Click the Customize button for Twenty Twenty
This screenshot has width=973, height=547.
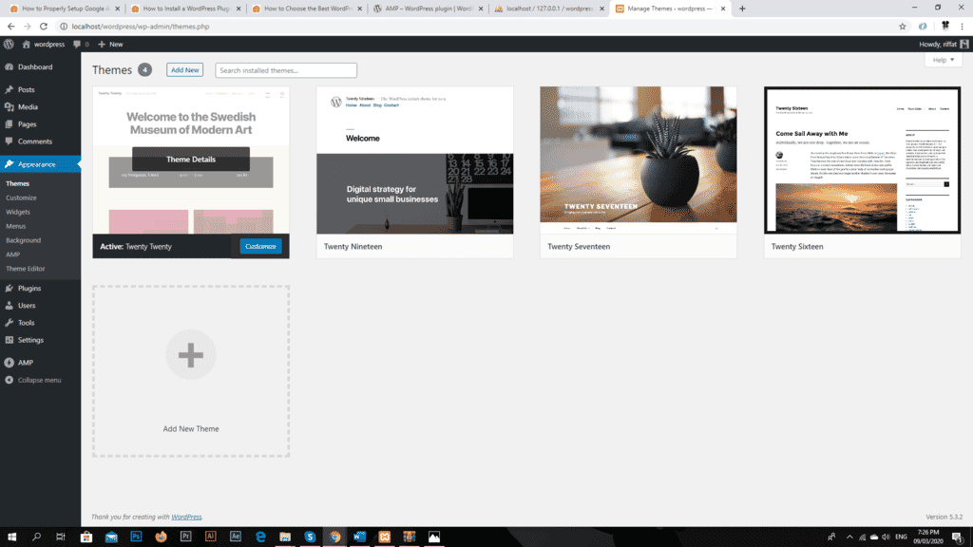260,246
